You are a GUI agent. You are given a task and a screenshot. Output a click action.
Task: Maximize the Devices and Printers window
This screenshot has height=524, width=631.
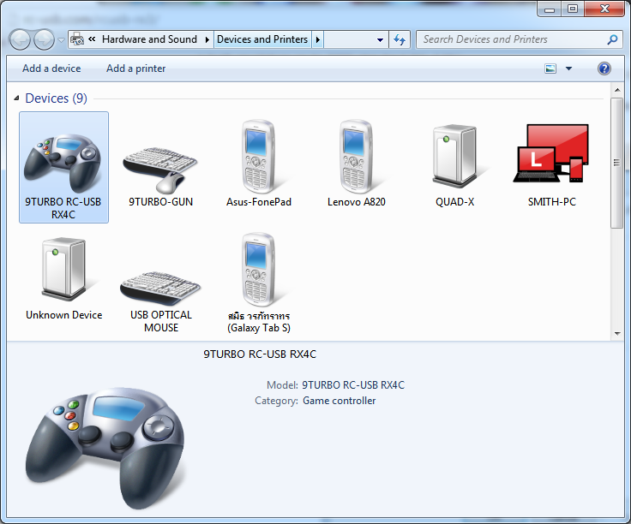click(x=572, y=9)
